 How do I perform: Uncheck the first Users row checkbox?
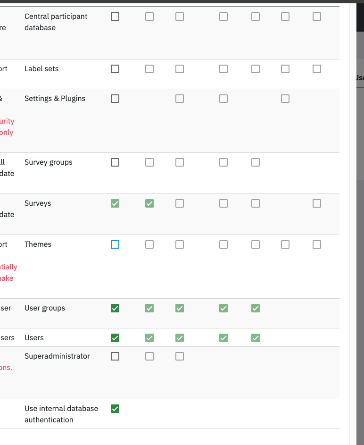115,338
